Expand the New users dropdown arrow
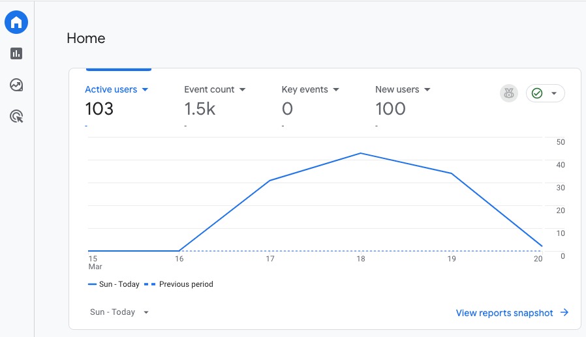 click(x=427, y=89)
